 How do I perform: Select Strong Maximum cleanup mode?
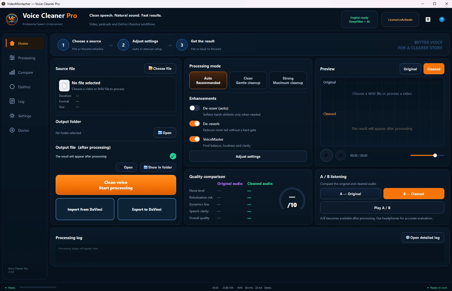click(x=288, y=80)
